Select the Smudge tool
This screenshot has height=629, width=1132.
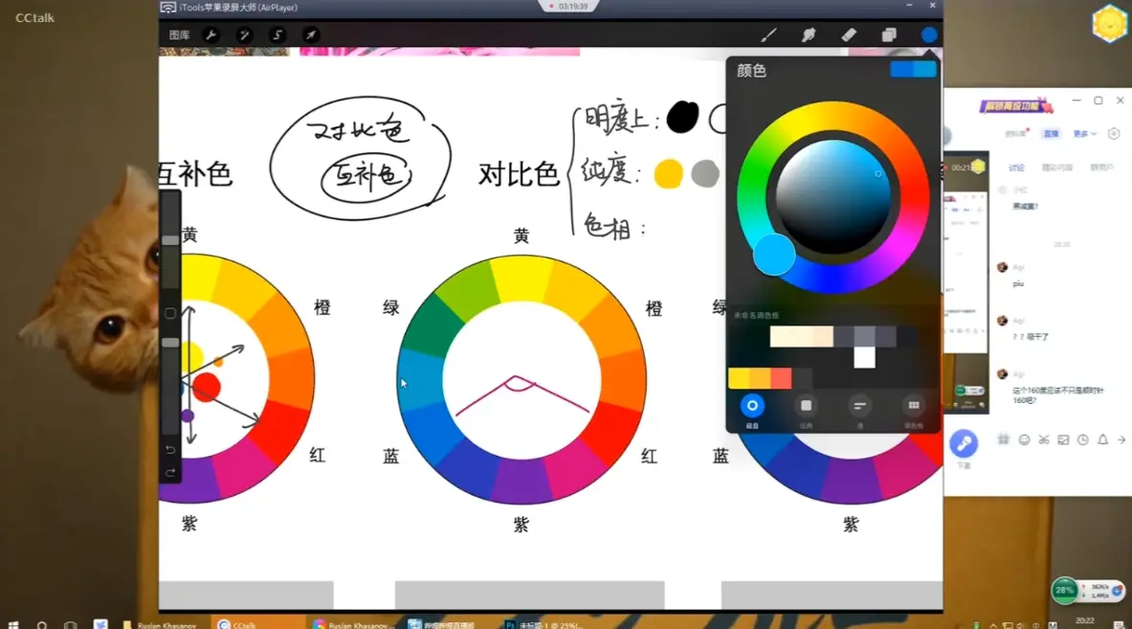[809, 34]
